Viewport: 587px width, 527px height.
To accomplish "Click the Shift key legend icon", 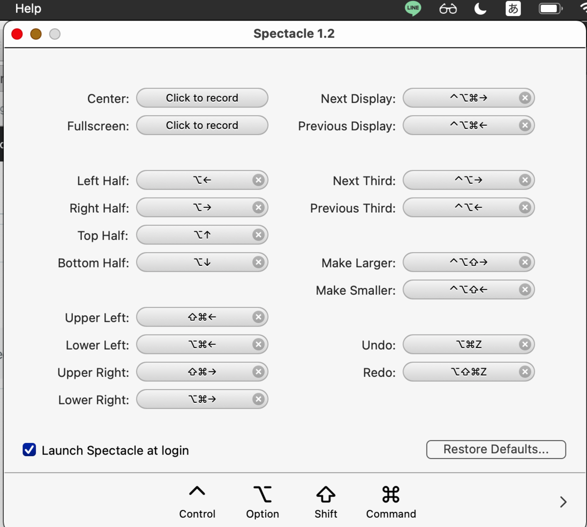I will [x=326, y=494].
